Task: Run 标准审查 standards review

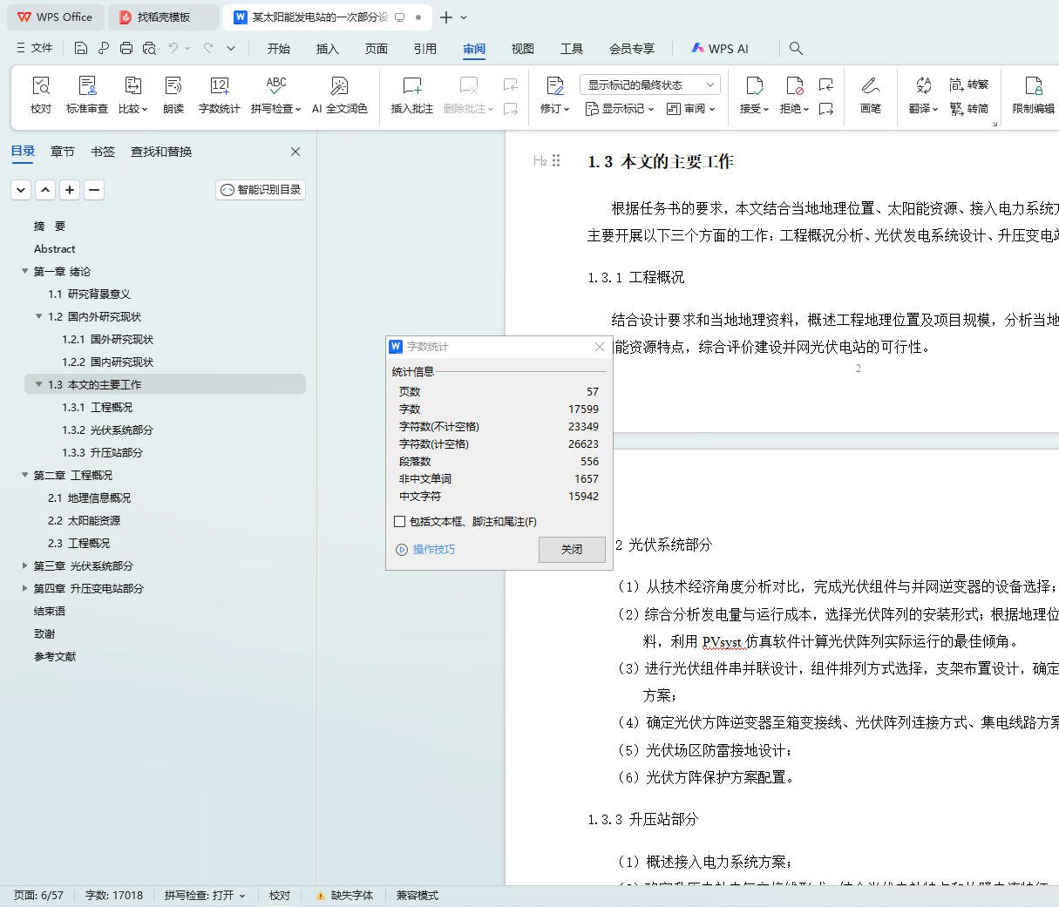Action: pyautogui.click(x=87, y=94)
